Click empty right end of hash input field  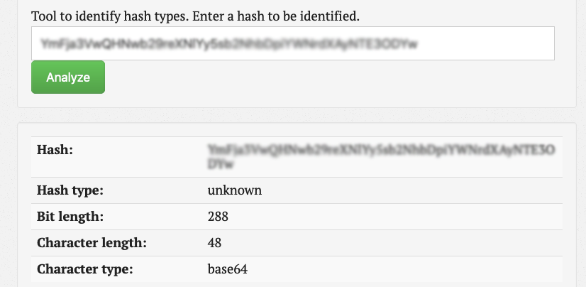click(486, 43)
